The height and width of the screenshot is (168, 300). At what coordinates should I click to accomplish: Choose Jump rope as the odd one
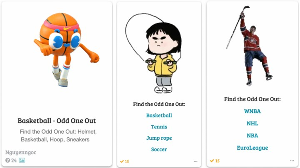pyautogui.click(x=159, y=138)
